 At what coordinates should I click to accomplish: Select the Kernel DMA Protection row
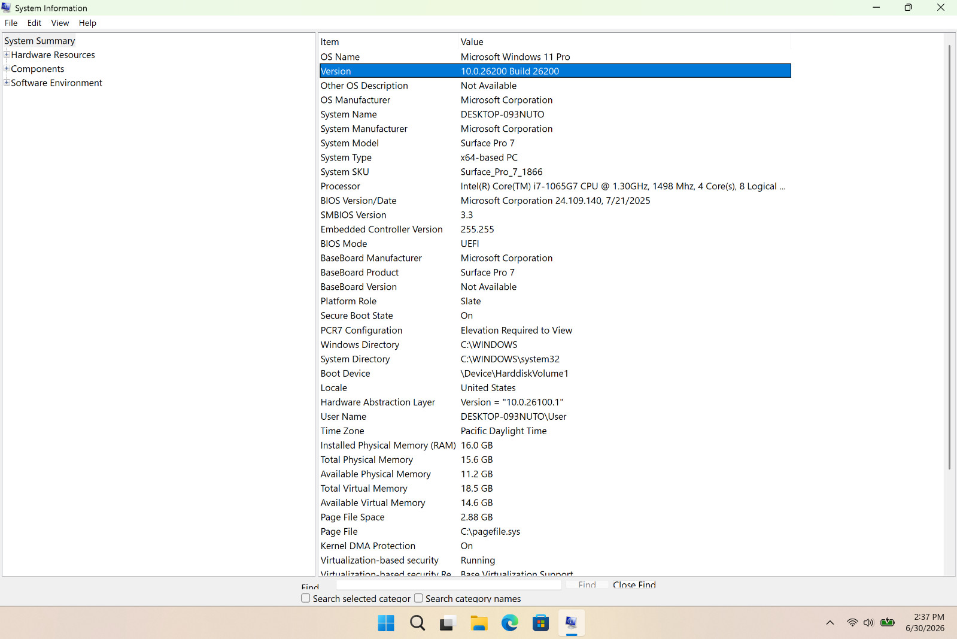[555, 546]
